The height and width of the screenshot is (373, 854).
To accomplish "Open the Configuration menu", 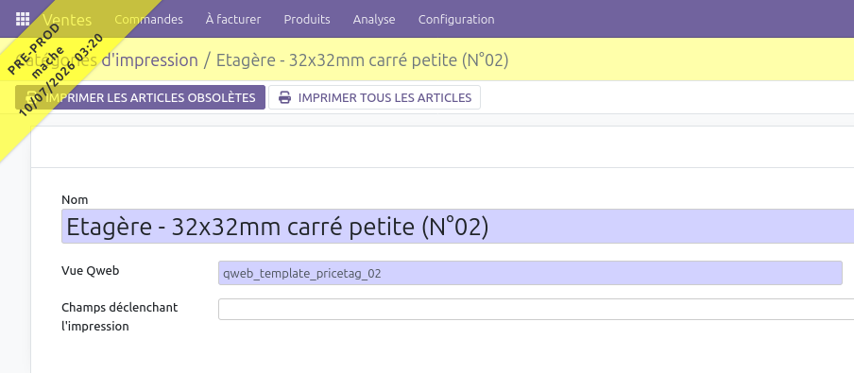I will pyautogui.click(x=456, y=19).
